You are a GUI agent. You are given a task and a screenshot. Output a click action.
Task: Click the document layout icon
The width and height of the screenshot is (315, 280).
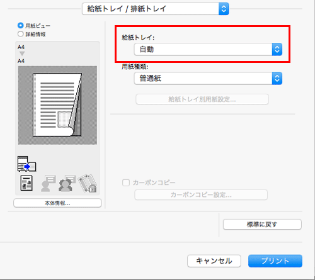[26, 183]
